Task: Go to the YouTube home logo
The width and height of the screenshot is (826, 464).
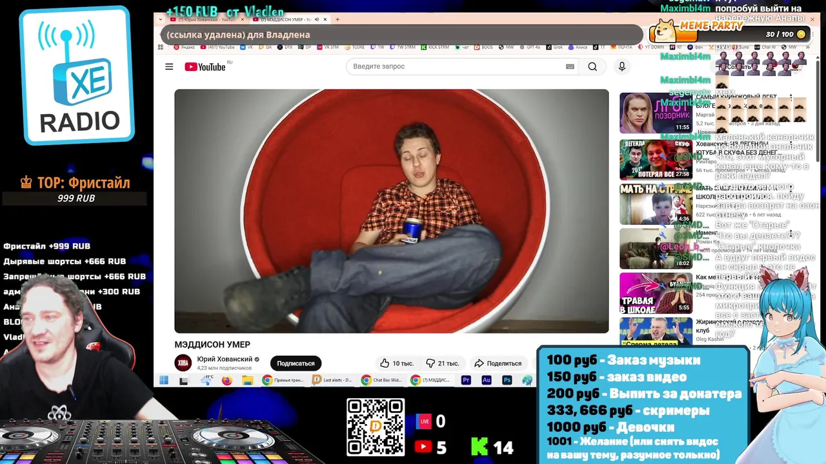Action: [x=205, y=66]
